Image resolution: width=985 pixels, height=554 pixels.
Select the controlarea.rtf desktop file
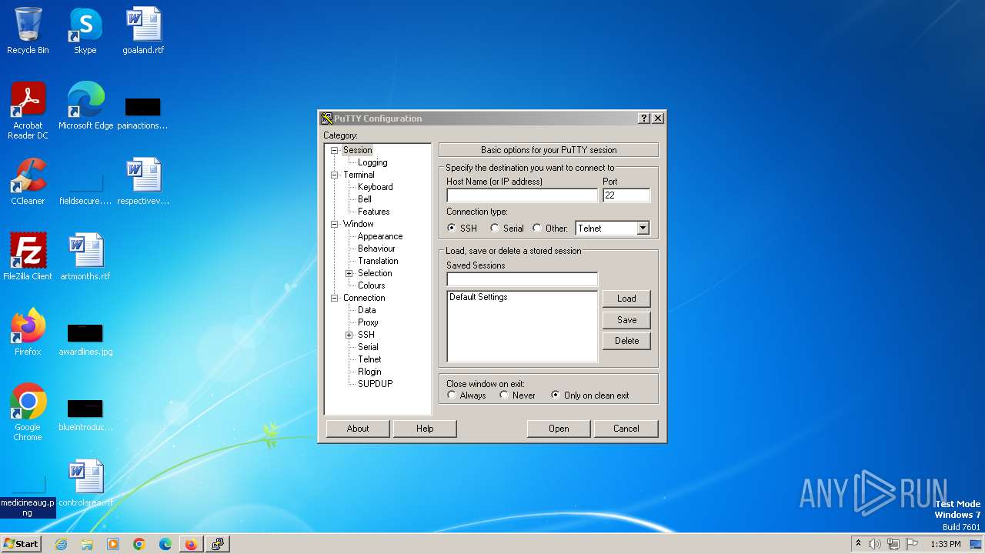click(x=85, y=483)
